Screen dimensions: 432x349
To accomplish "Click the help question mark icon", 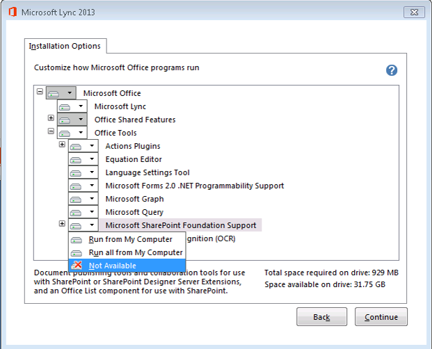I will pyautogui.click(x=391, y=70).
